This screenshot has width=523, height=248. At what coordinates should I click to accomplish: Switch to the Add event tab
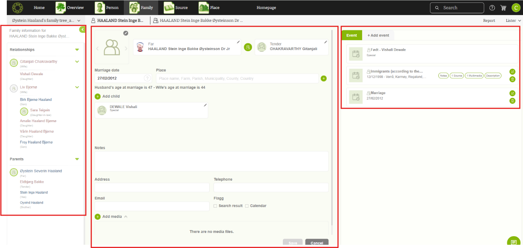pyautogui.click(x=378, y=35)
